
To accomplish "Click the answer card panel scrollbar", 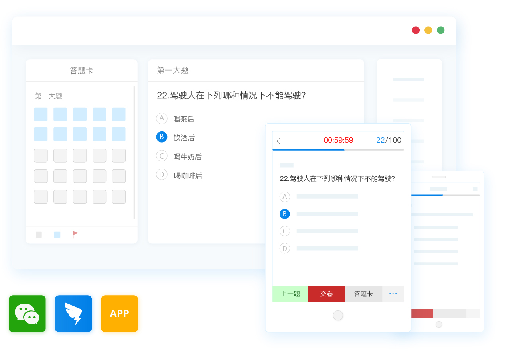I will [134, 152].
